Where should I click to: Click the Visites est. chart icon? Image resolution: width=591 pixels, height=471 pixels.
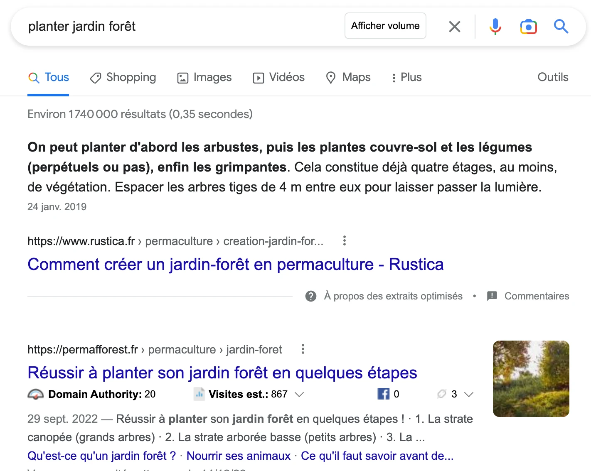[199, 394]
